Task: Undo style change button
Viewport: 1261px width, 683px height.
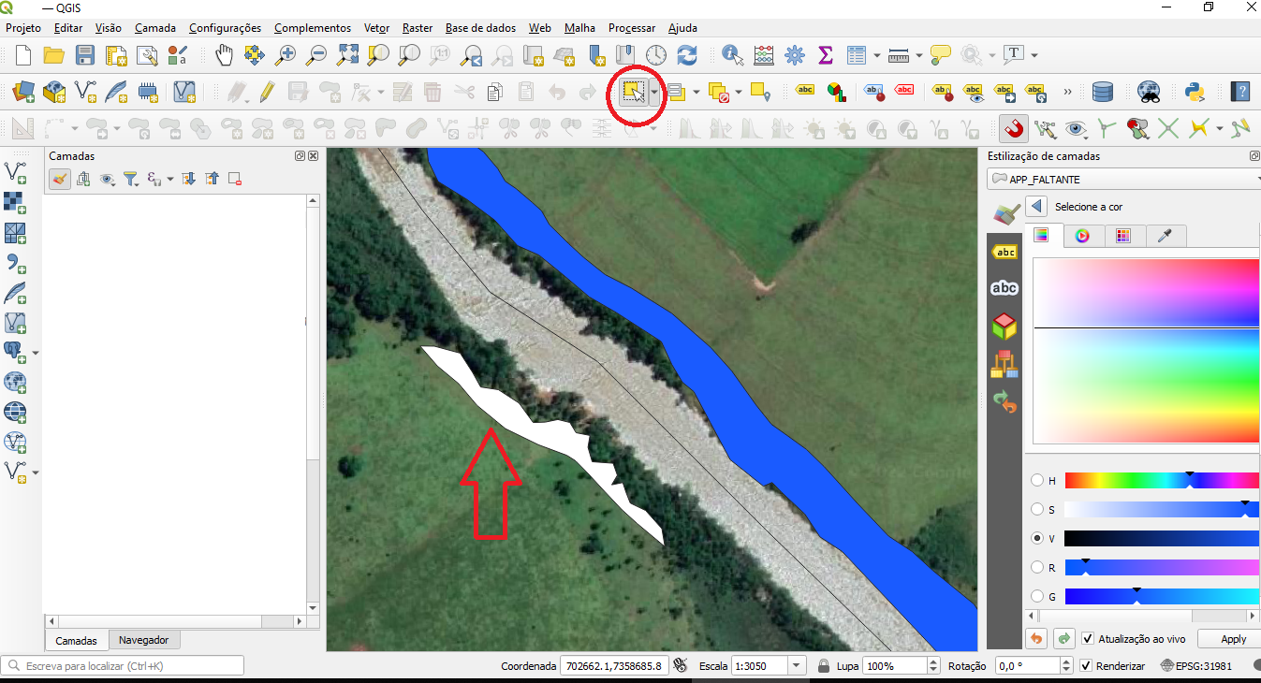Action: (1036, 639)
